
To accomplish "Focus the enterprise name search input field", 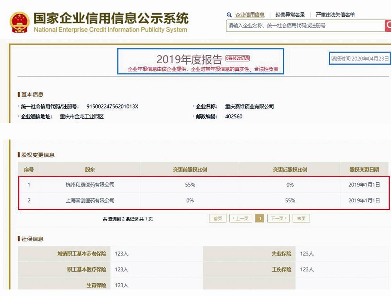I will [305, 26].
